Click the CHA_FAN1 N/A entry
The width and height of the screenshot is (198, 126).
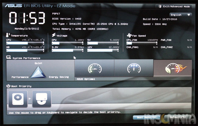click(x=142, y=47)
